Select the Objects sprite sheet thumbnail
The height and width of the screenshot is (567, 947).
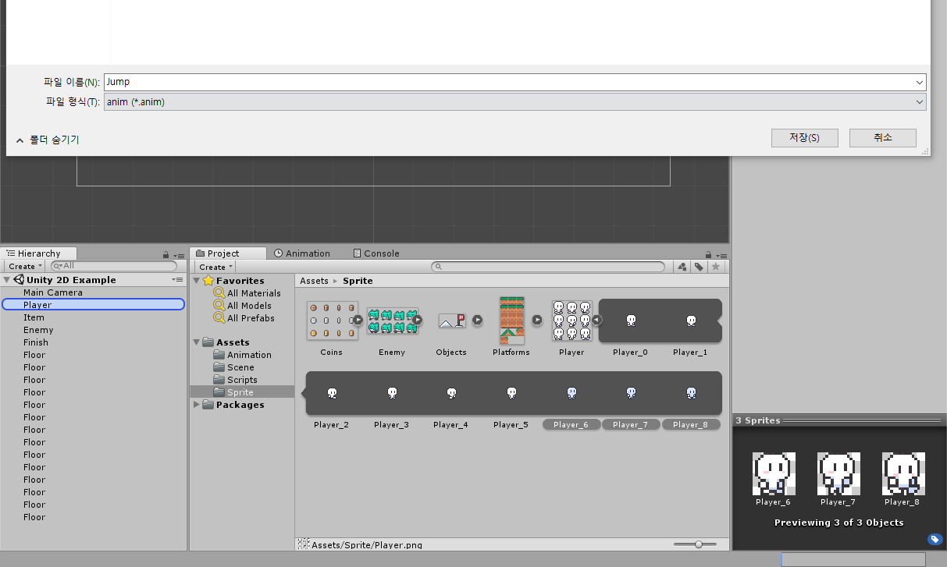click(x=451, y=321)
